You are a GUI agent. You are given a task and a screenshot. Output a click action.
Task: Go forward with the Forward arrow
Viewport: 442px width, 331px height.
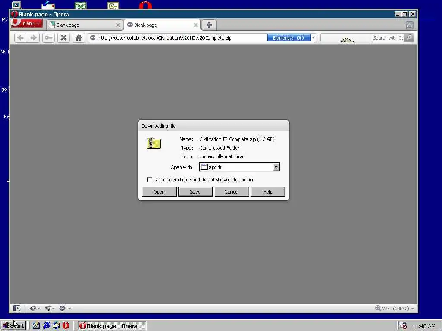[34, 38]
